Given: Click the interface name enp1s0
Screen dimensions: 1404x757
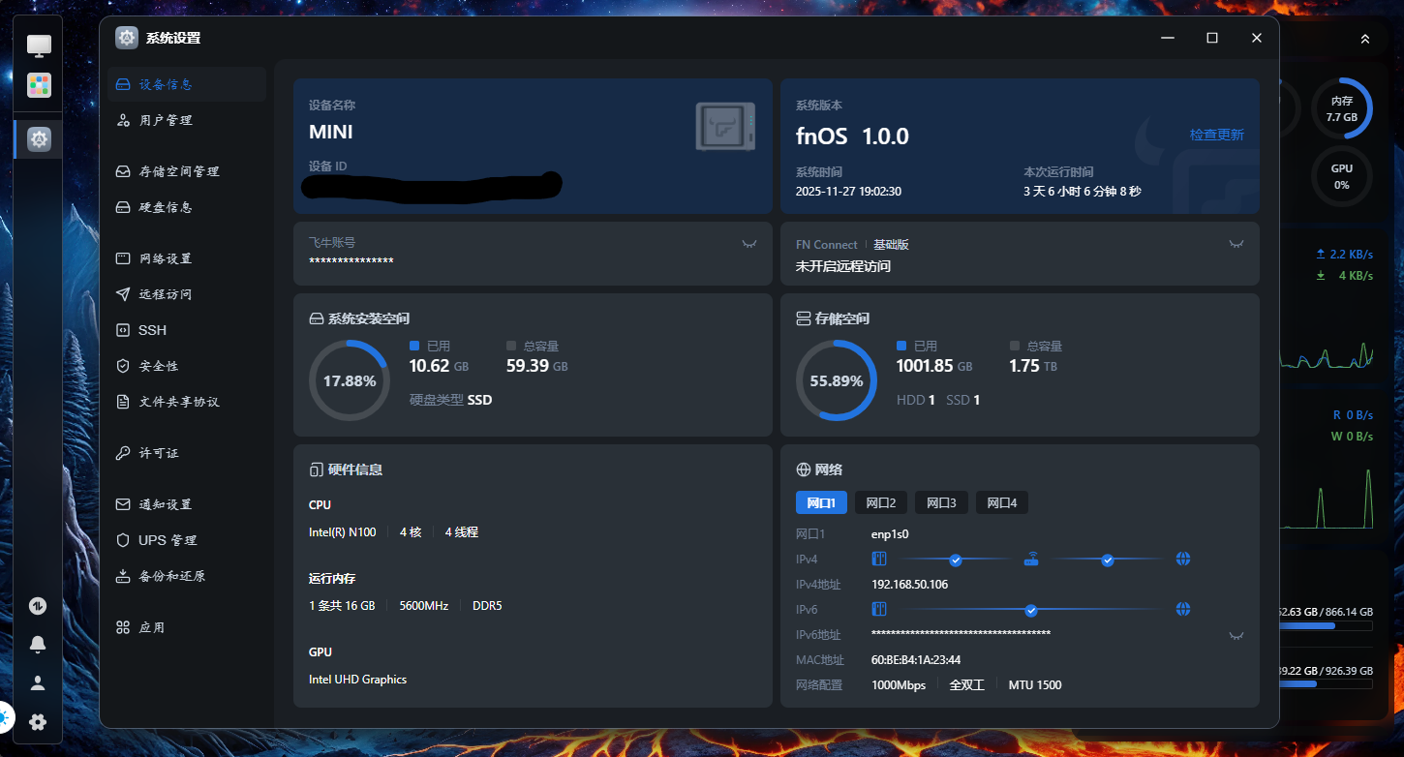Looking at the screenshot, I should [890, 533].
